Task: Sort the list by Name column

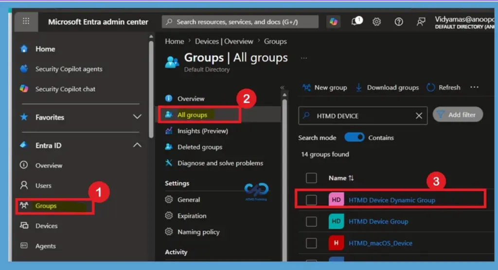Action: [x=341, y=178]
